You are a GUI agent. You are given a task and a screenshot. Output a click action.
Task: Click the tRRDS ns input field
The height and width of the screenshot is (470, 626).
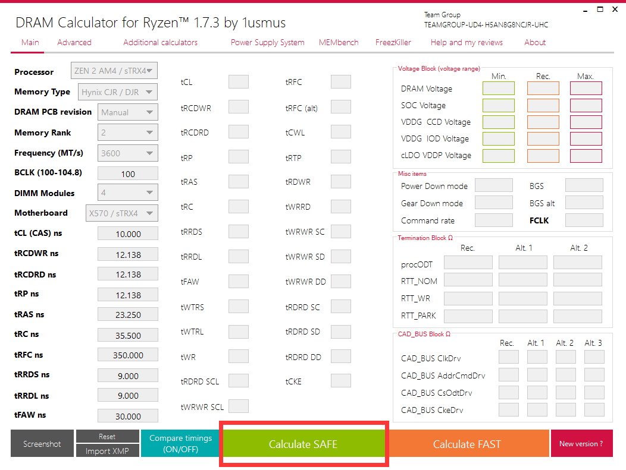(128, 376)
